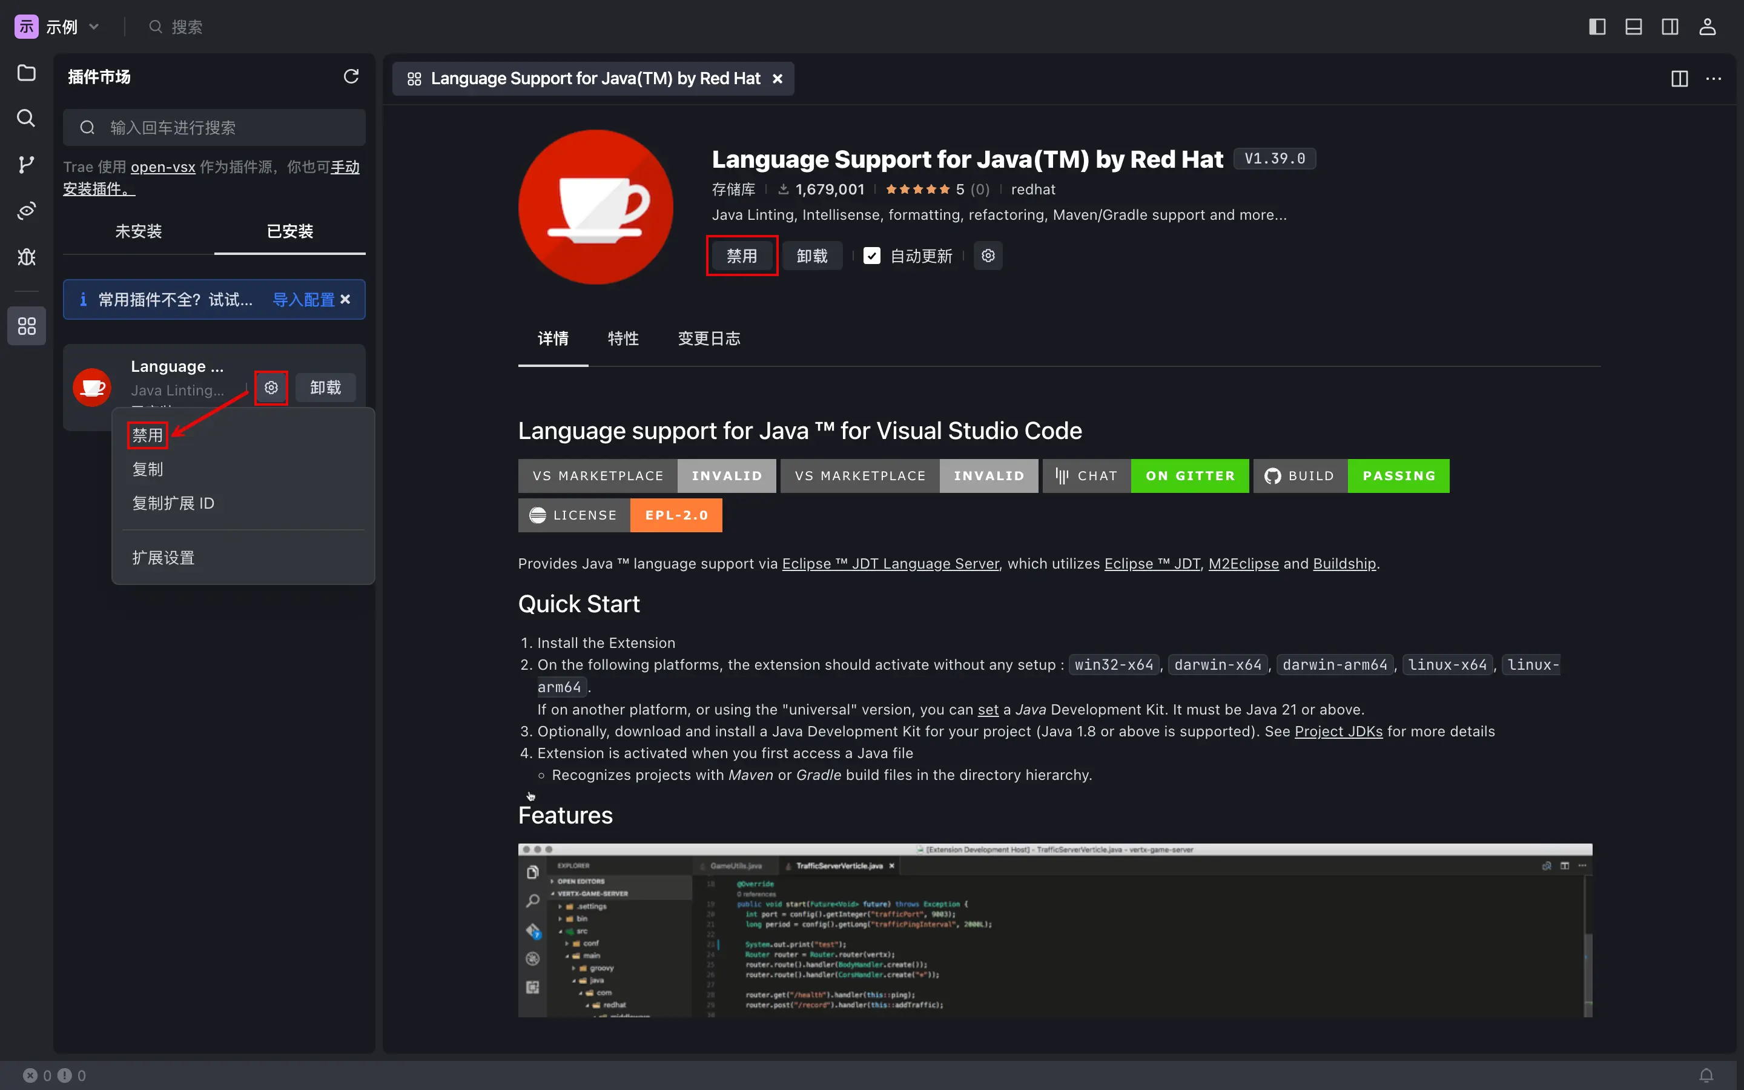Image resolution: width=1744 pixels, height=1090 pixels.
Task: Open the Buildship link
Action: tap(1344, 564)
